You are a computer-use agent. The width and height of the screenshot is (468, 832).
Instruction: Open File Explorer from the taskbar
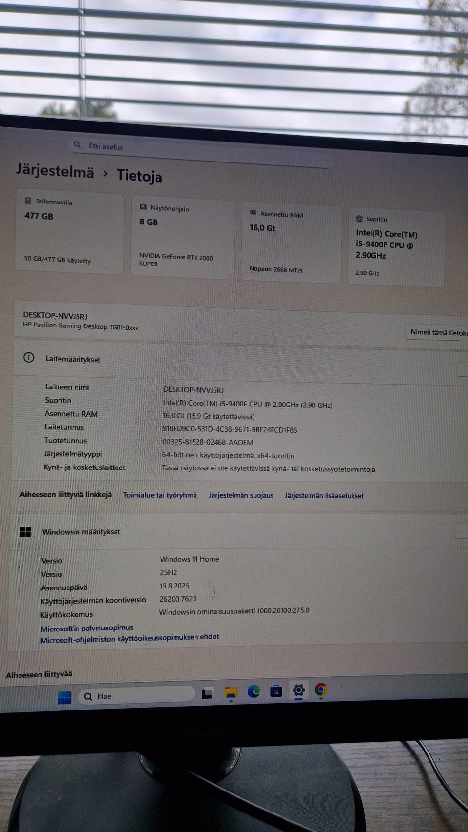coord(231,692)
